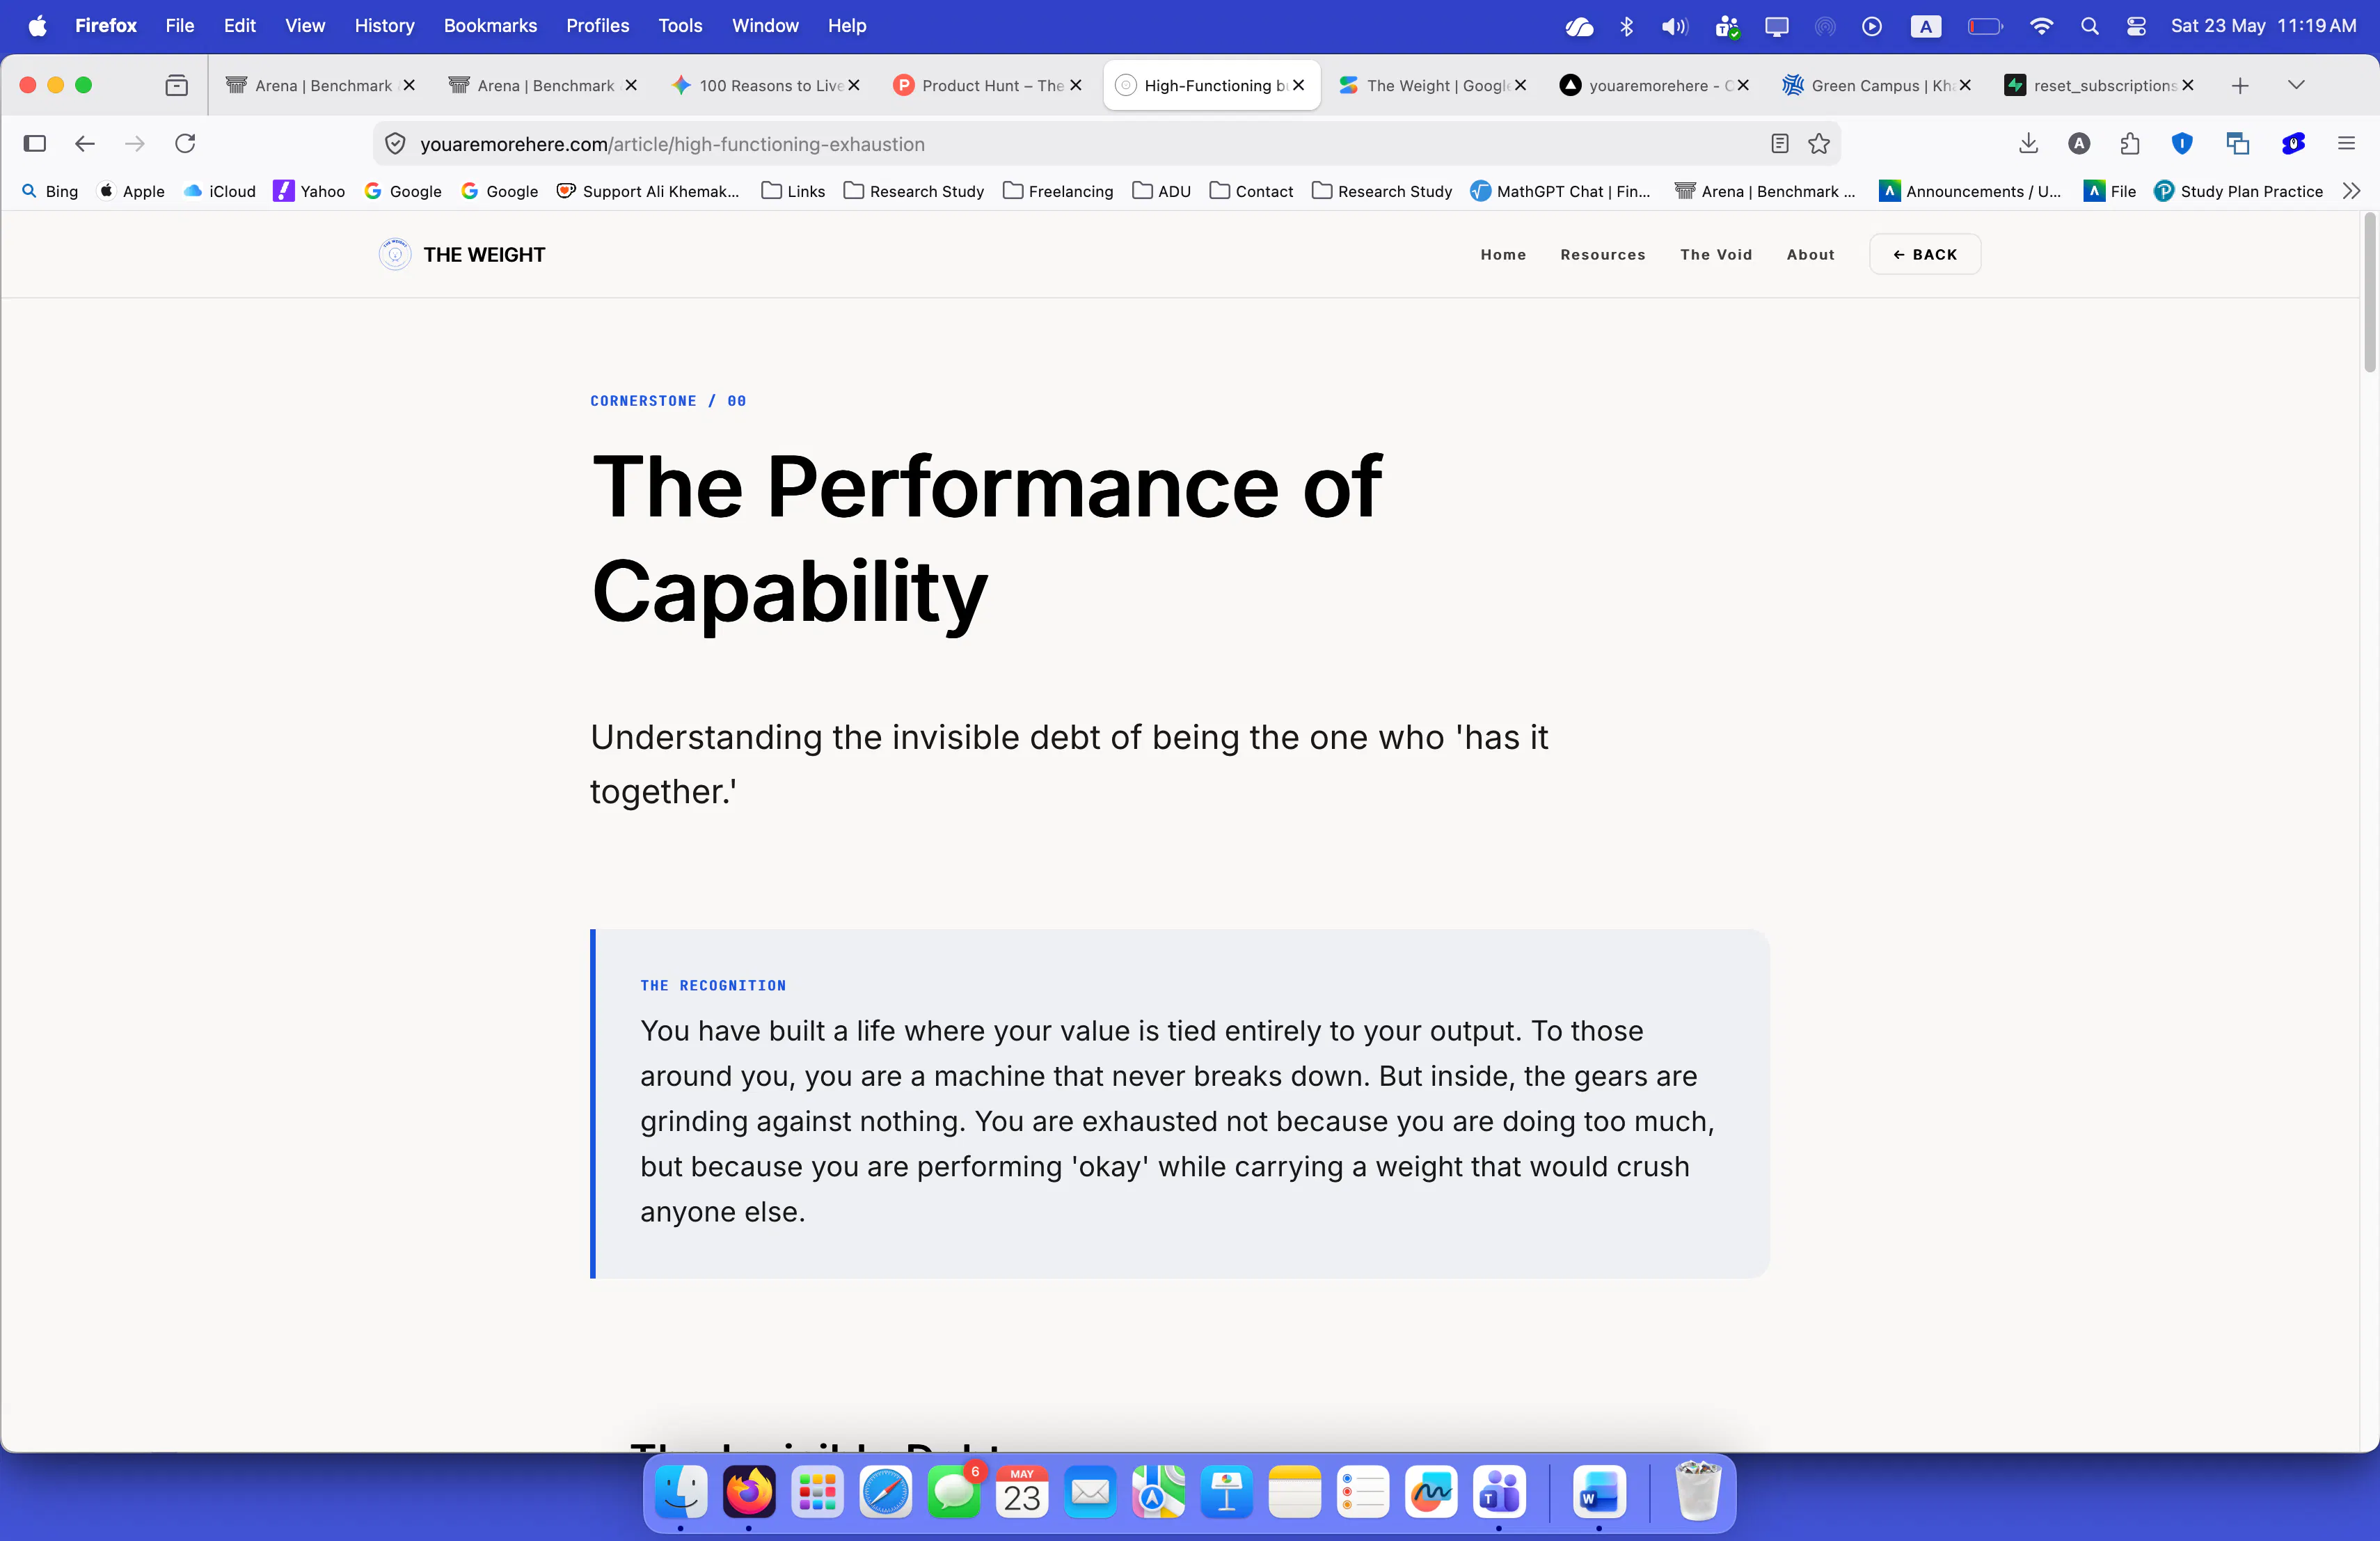The height and width of the screenshot is (1541, 2380).
Task: Open the Profiles menu
Action: [597, 26]
